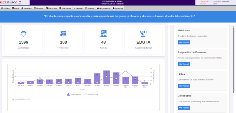The width and height of the screenshot is (236, 113).
Task: Click the Matrículas tutorial heading
Action: [x=183, y=30]
